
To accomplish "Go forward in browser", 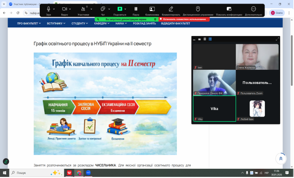I will [x=11, y=13].
